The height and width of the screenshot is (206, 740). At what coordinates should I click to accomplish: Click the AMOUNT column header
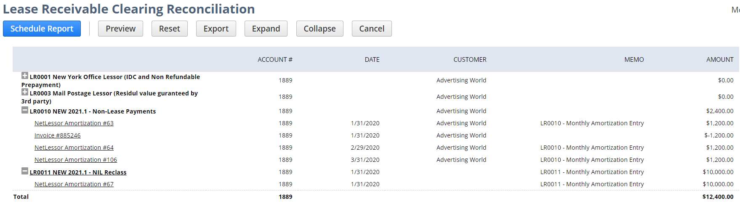pos(720,60)
